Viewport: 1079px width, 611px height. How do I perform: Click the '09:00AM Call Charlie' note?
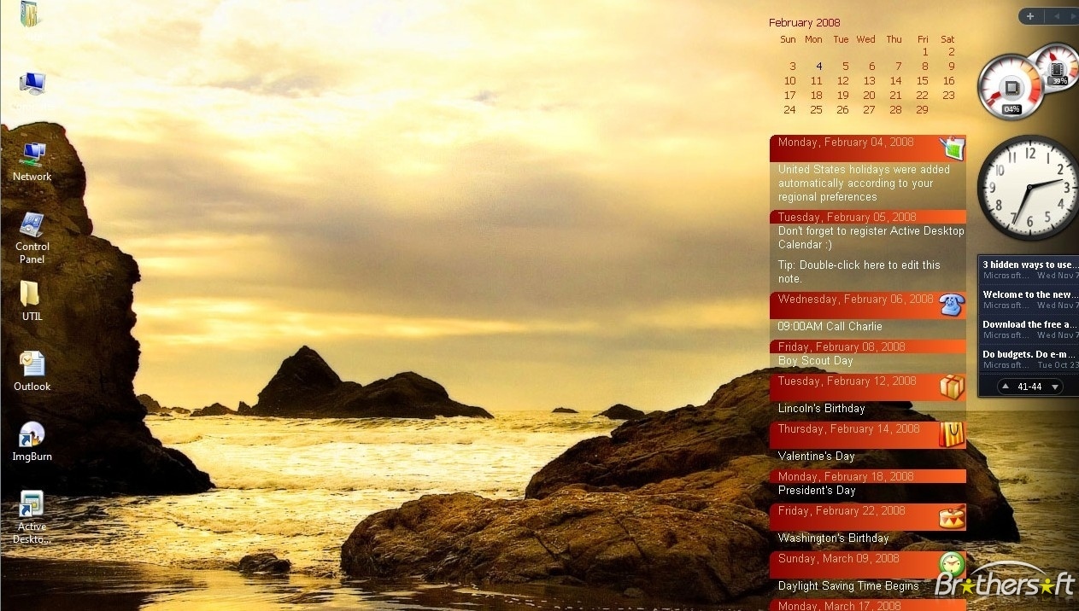point(830,327)
